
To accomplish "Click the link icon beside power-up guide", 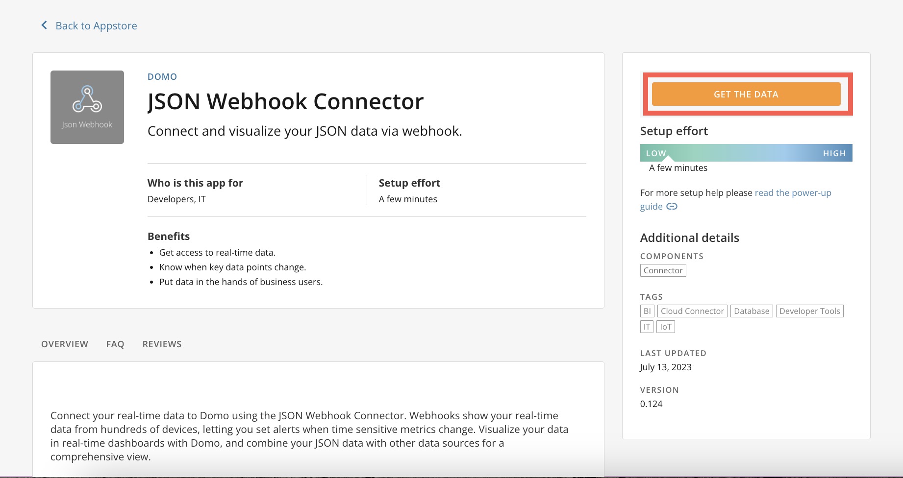I will pos(672,207).
